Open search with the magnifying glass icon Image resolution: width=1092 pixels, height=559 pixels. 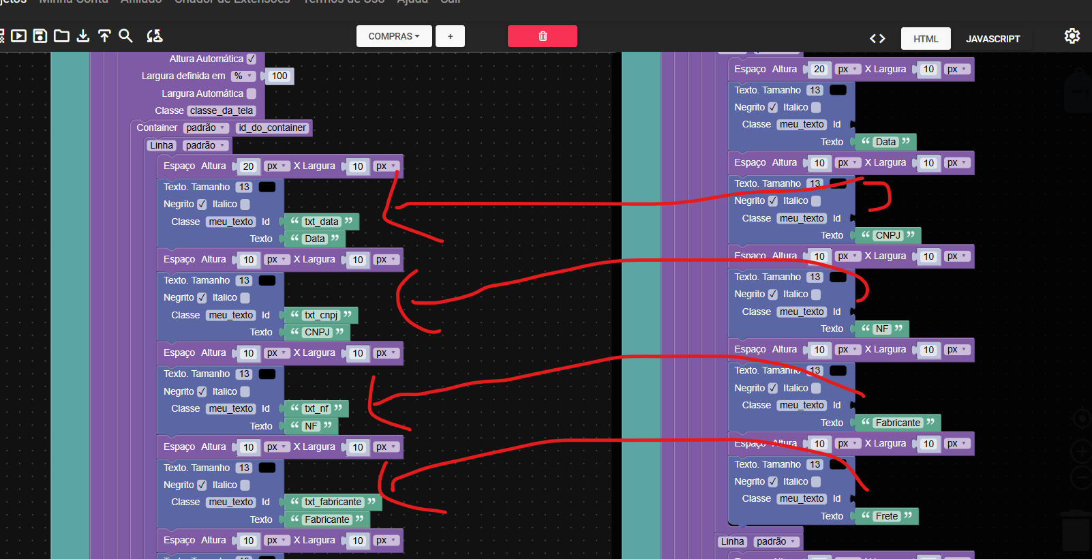click(x=125, y=35)
